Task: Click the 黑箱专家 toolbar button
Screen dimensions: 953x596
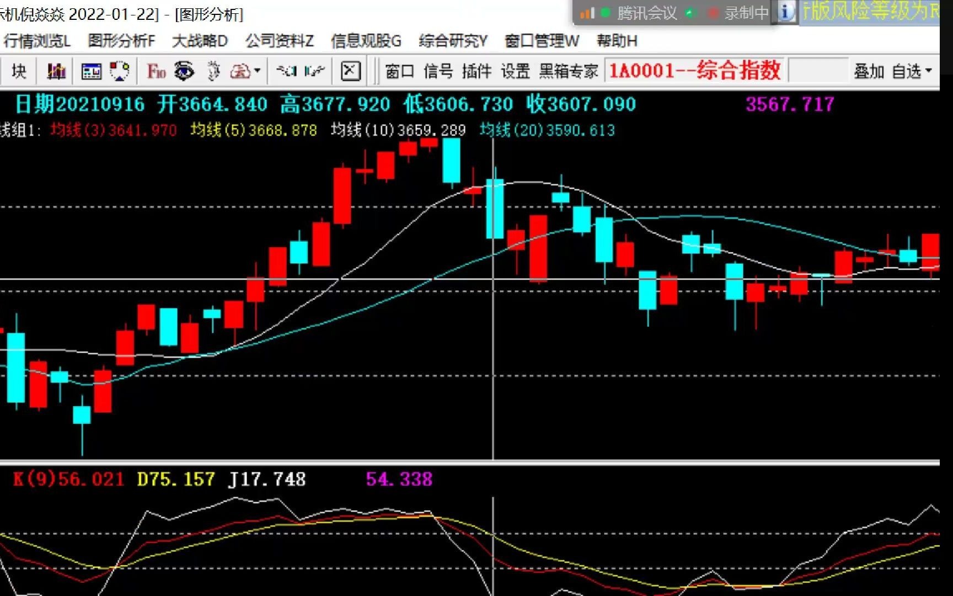Action: (x=569, y=71)
